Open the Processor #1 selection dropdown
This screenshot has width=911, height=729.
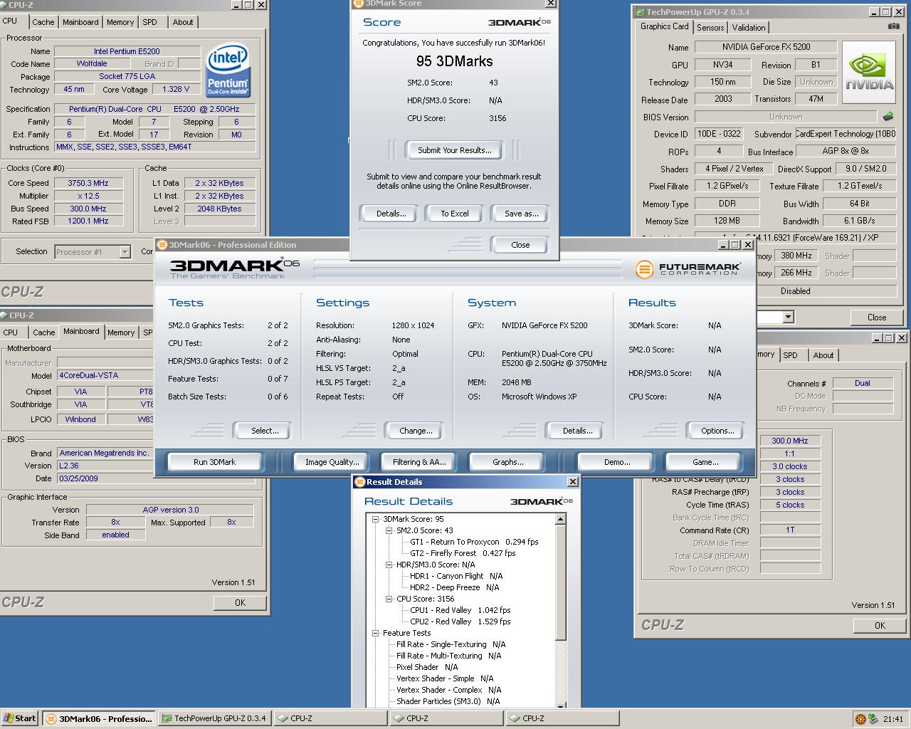pos(125,252)
